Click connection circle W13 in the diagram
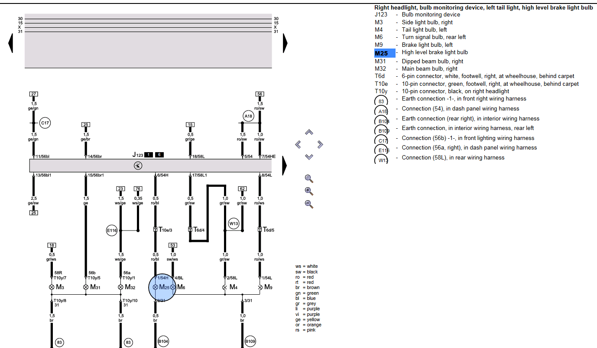This screenshot has width=597, height=348. click(x=234, y=224)
